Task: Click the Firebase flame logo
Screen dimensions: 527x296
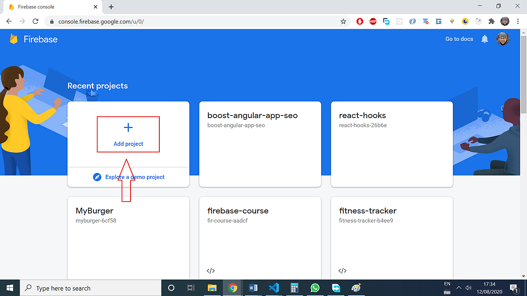Action: 14,39
